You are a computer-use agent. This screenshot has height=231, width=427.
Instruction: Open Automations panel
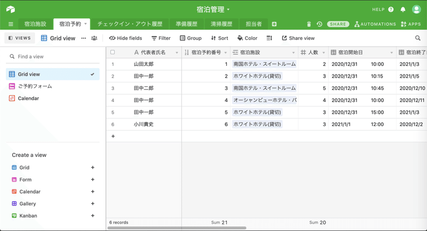click(375, 24)
